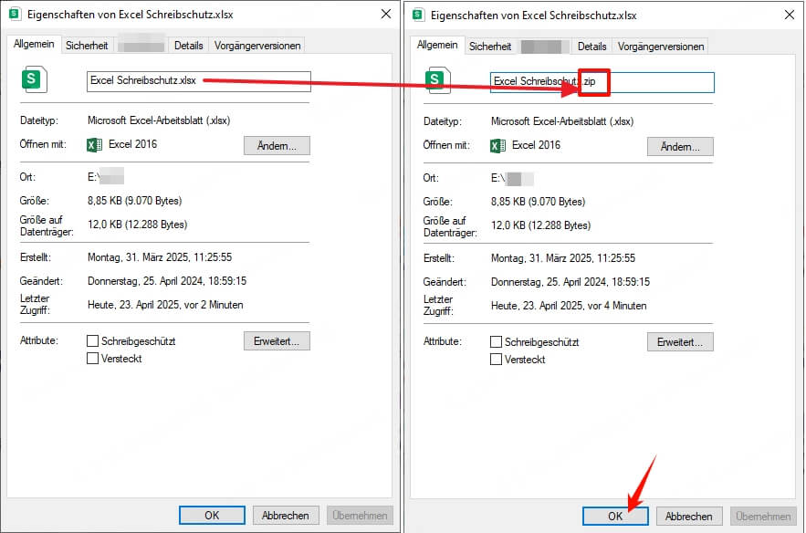Click Abbrechen in left dialog
The image size is (806, 533).
286,515
